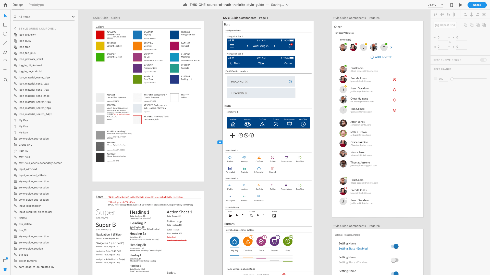Select the Zoom tool

coord(5,80)
